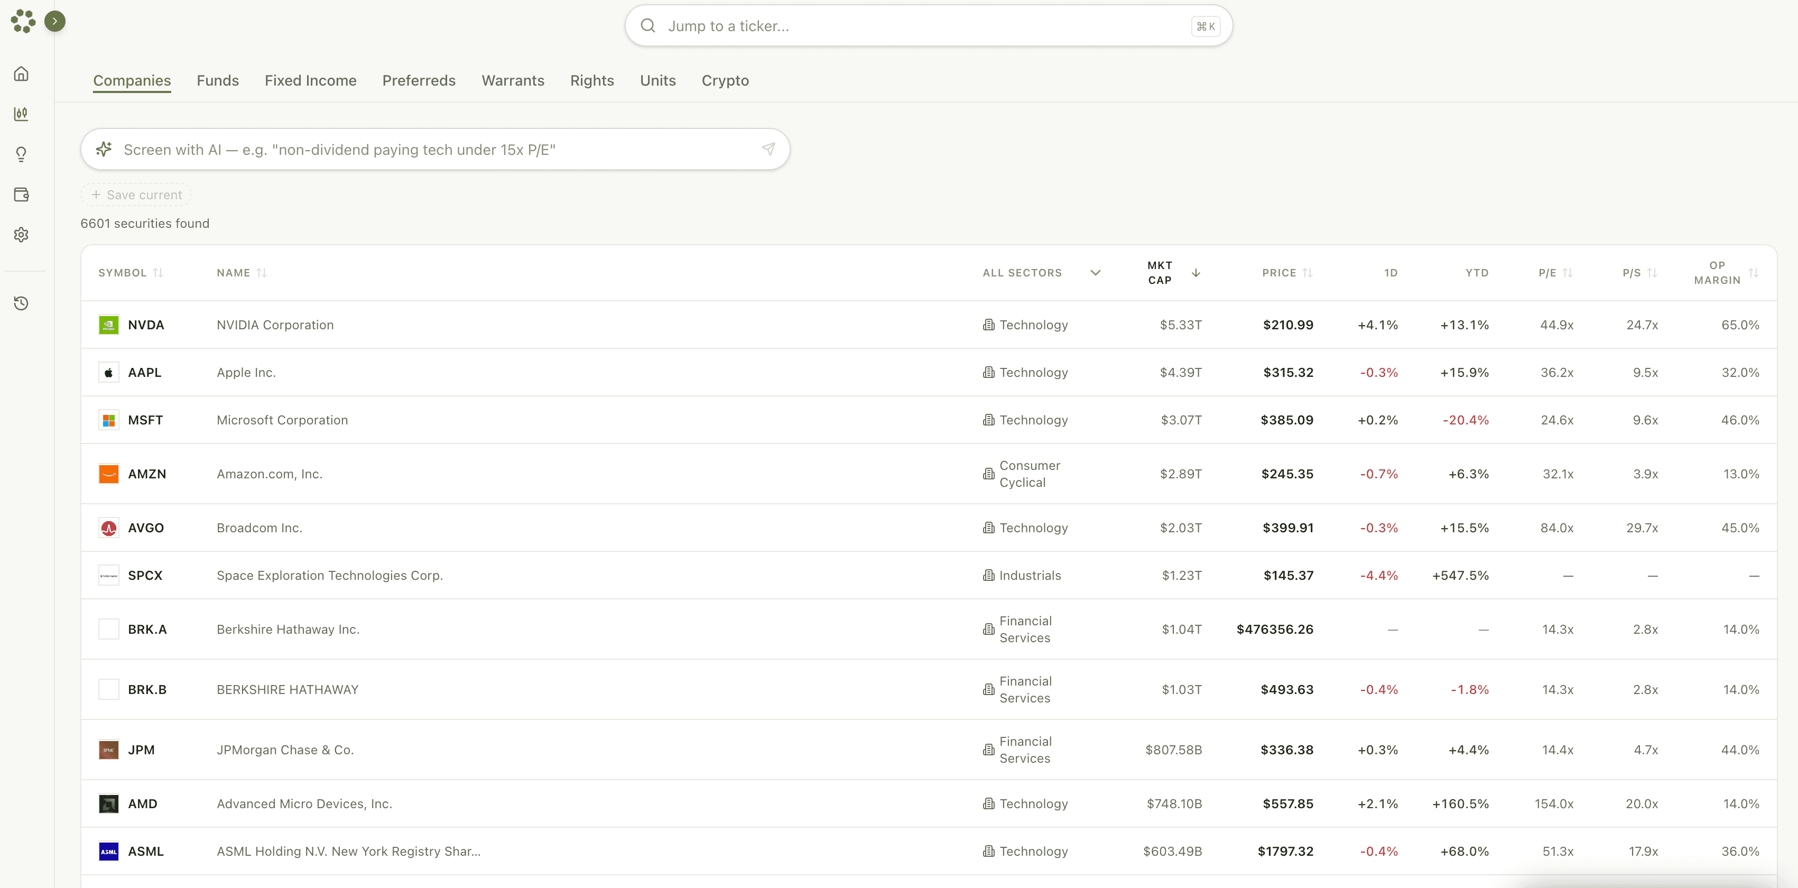Click the sector icon in JPM row

click(x=988, y=750)
